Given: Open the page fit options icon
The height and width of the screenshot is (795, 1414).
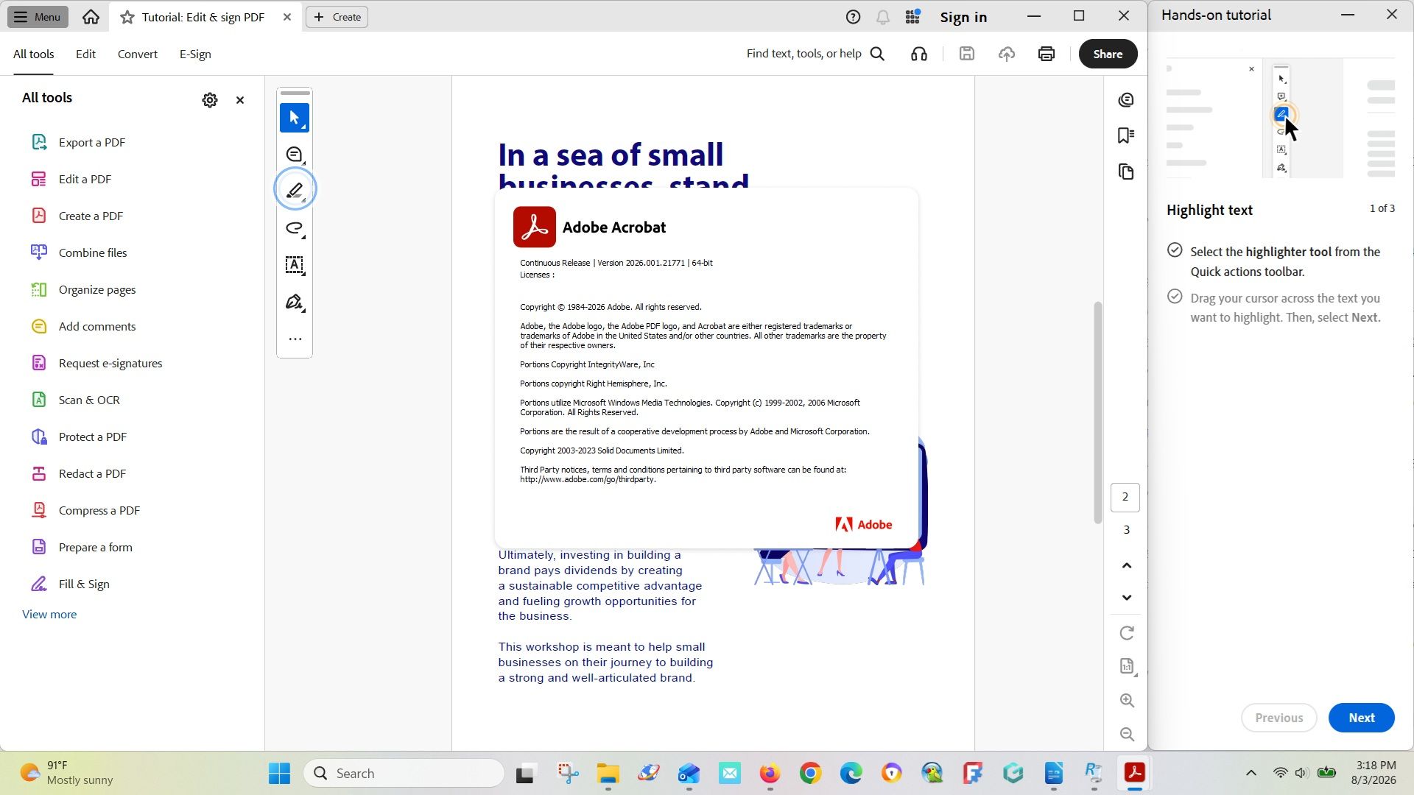Looking at the screenshot, I should pyautogui.click(x=1127, y=666).
